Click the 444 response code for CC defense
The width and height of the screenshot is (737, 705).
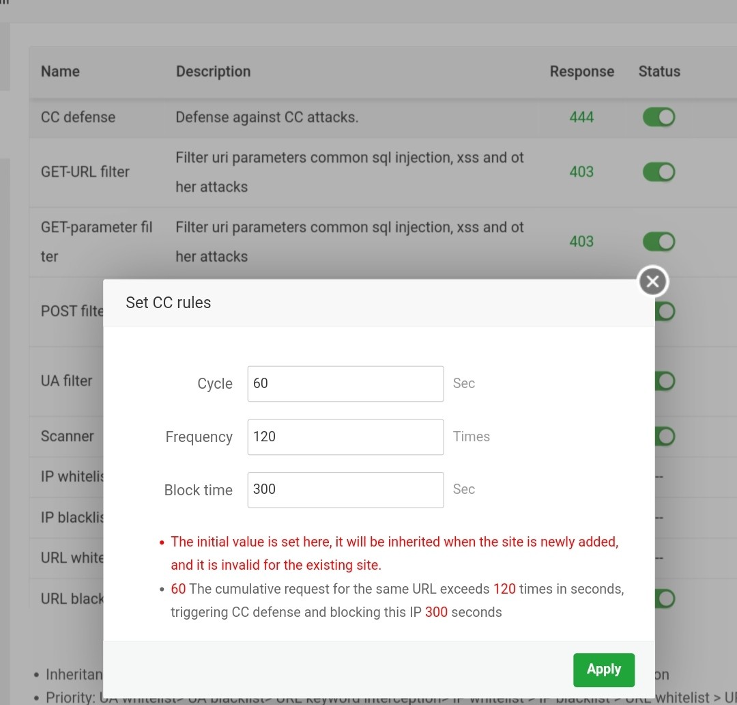[x=581, y=117]
